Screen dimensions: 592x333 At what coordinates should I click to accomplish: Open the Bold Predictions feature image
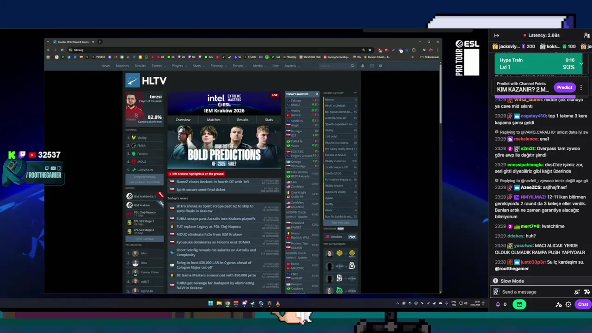point(224,147)
